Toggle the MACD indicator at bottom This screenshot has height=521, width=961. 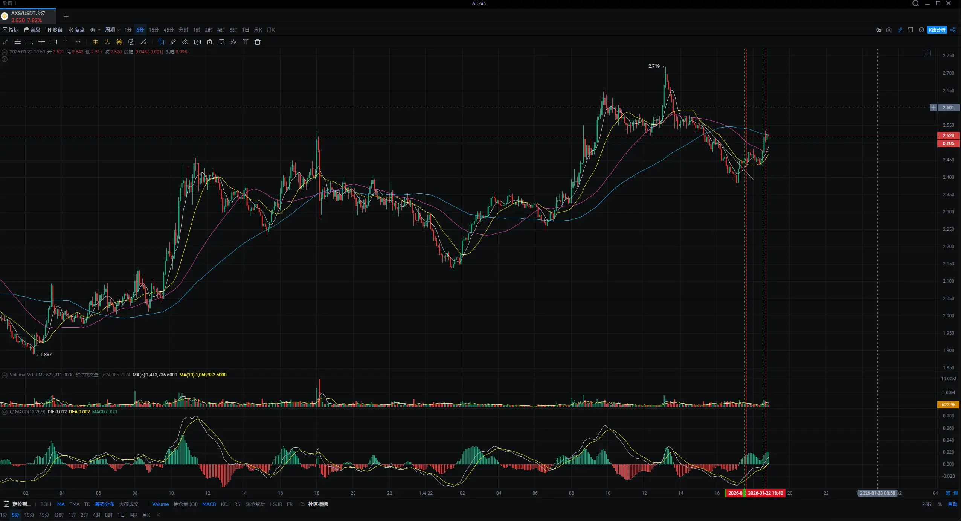pyautogui.click(x=209, y=504)
